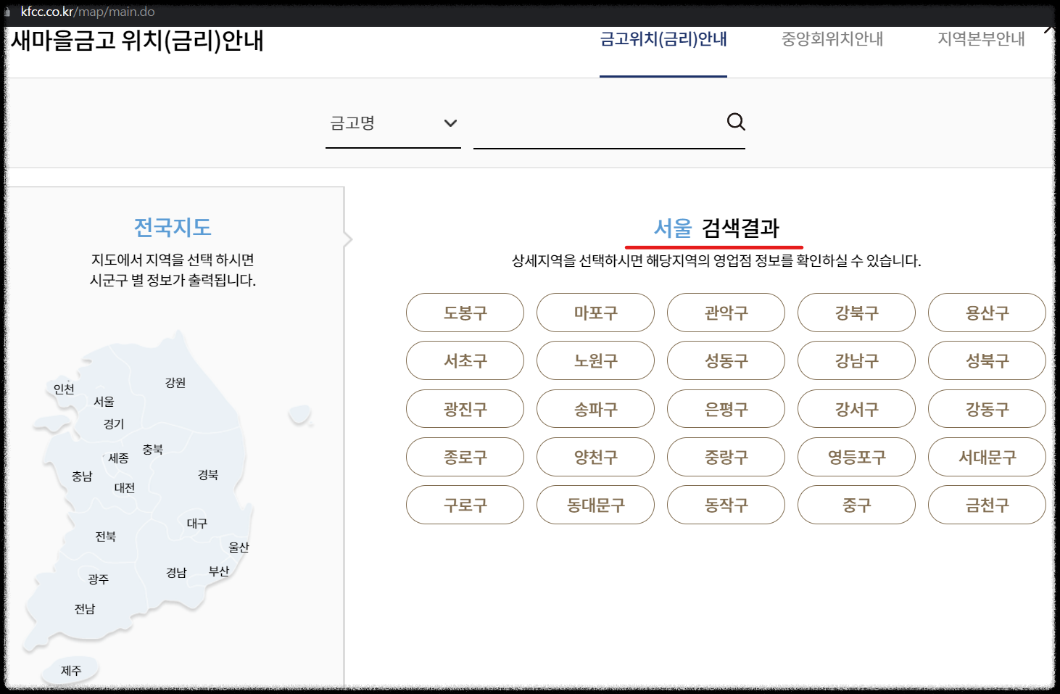Image resolution: width=1060 pixels, height=694 pixels.
Task: Open the 금고명 search type dropdown
Action: click(393, 123)
